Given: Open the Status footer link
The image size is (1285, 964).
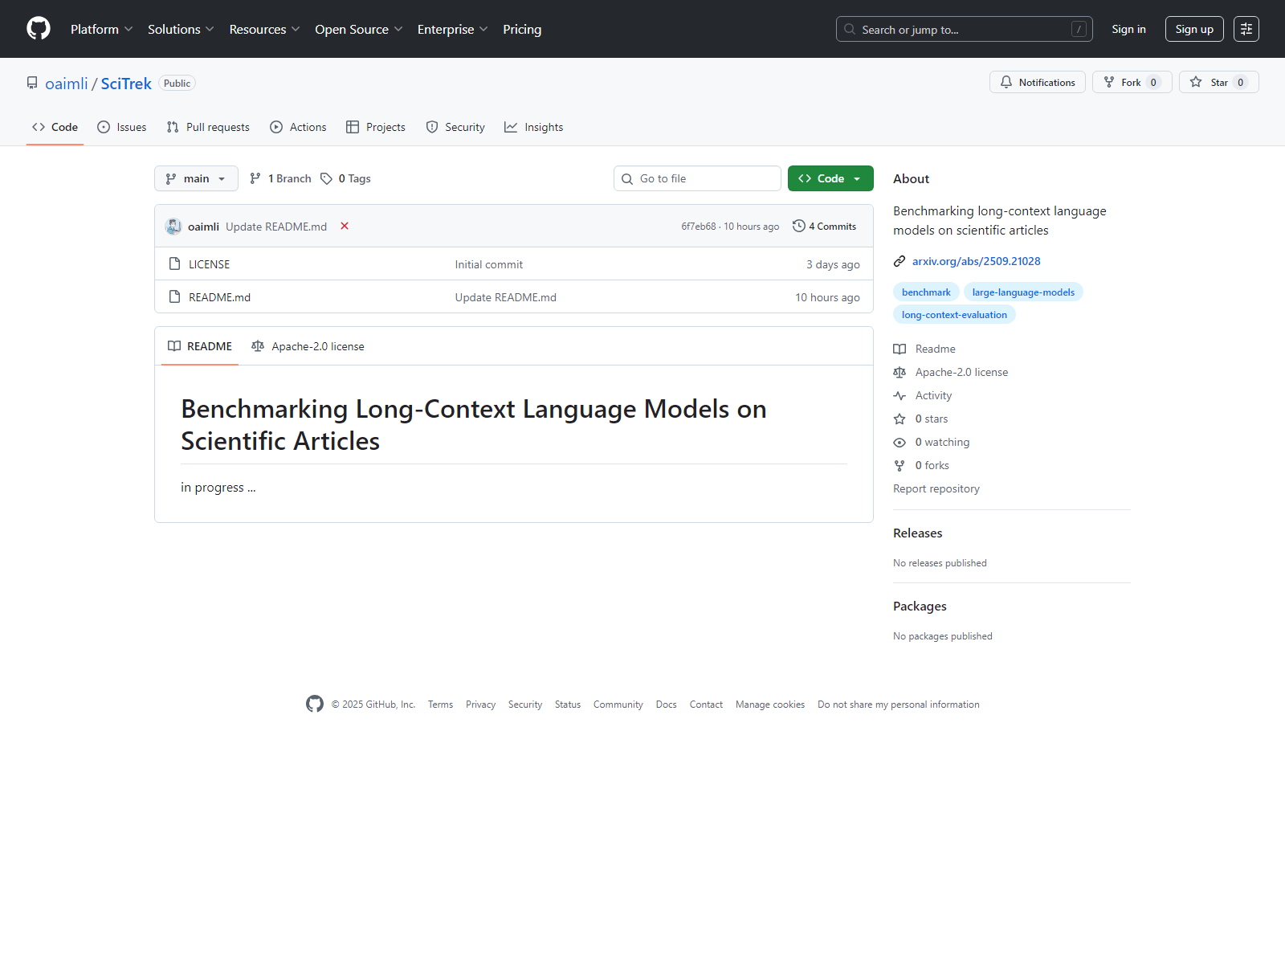Looking at the screenshot, I should coord(568,705).
